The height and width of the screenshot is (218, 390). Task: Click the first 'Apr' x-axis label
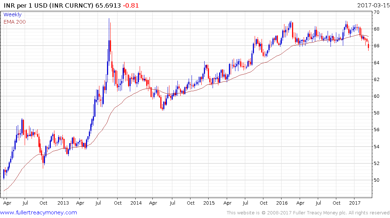click(x=7, y=203)
